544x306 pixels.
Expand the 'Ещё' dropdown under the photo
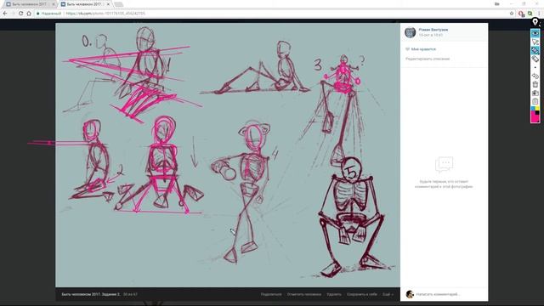tap(388, 294)
